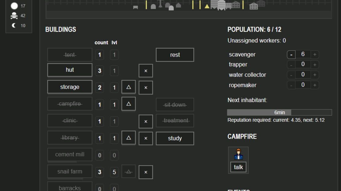Click the crossed-out sit down action
This screenshot has height=191, width=341.
pyautogui.click(x=175, y=105)
